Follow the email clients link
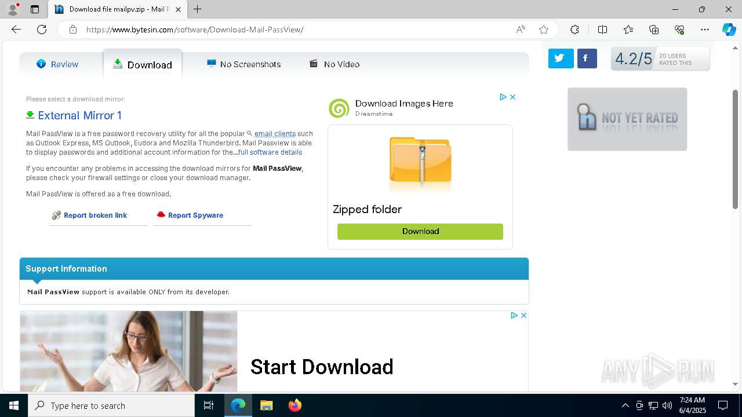Image resolution: width=742 pixels, height=417 pixels. point(275,134)
